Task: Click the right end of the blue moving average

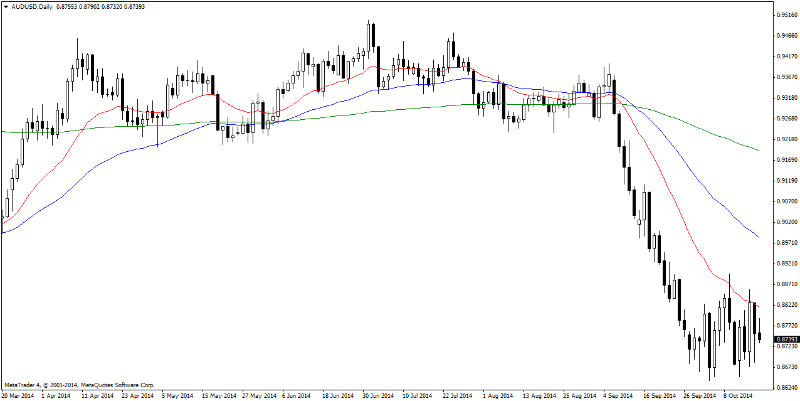Action: pos(759,237)
